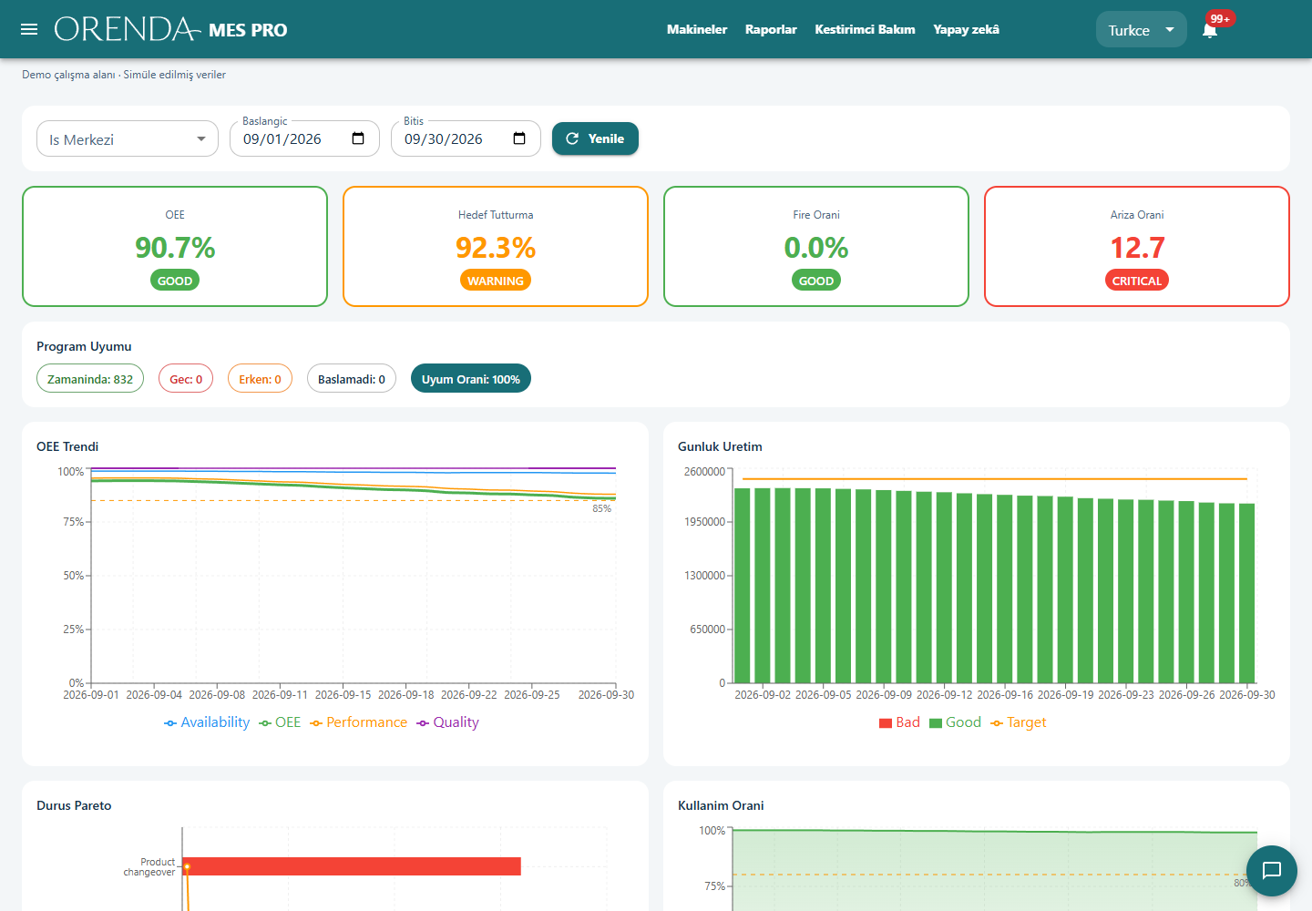The width and height of the screenshot is (1312, 911).
Task: Click the Product changeover bar in Durus Pareto
Action: point(352,866)
